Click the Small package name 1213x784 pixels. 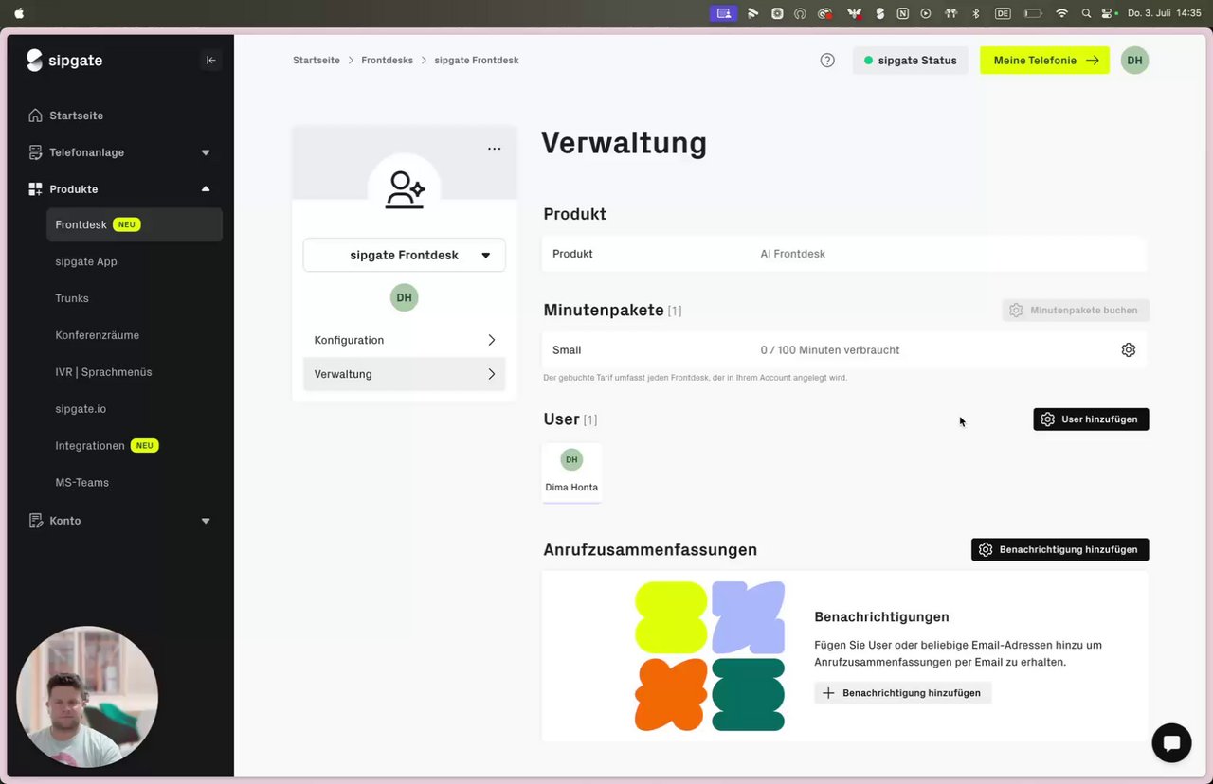[x=567, y=350]
